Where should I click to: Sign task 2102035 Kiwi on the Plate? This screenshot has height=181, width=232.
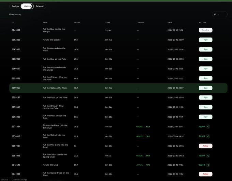(x=205, y=59)
